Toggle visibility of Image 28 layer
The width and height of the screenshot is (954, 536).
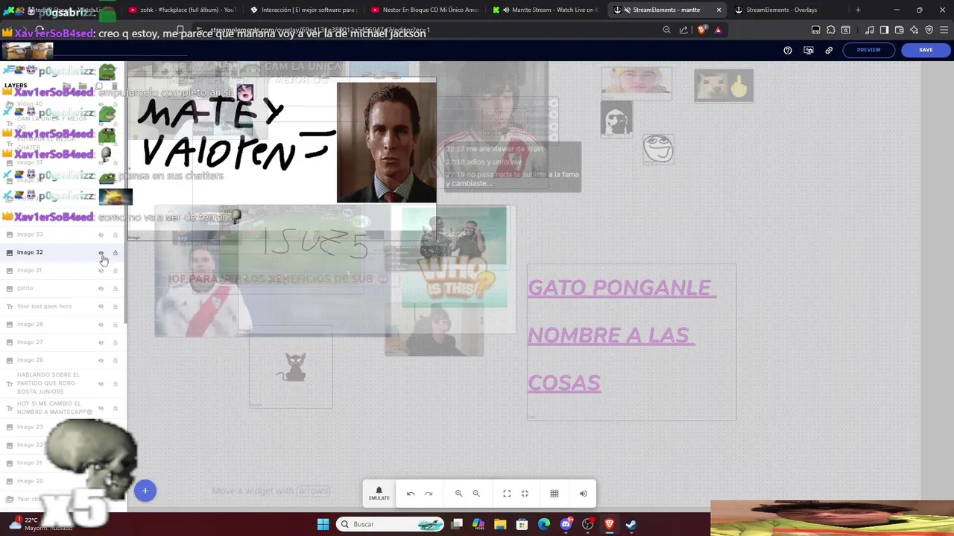(101, 325)
